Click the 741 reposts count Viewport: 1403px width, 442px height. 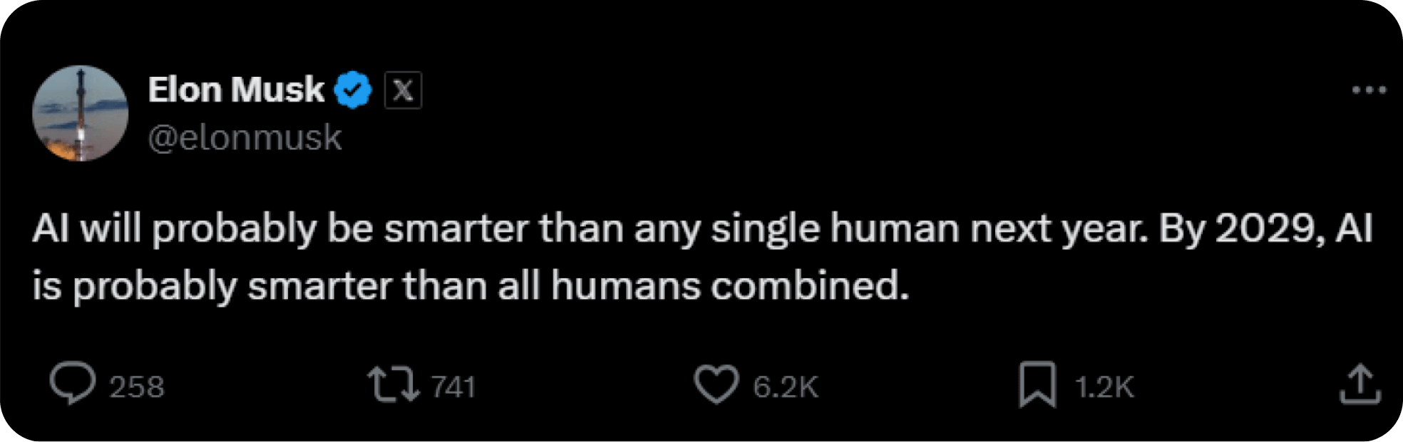pos(453,387)
